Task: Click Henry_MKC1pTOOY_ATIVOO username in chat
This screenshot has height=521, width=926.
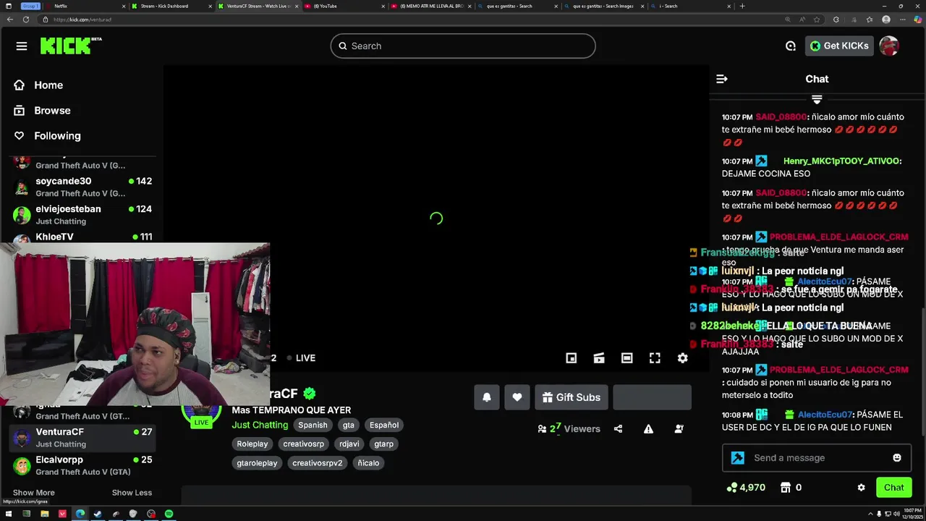Action: (x=841, y=161)
